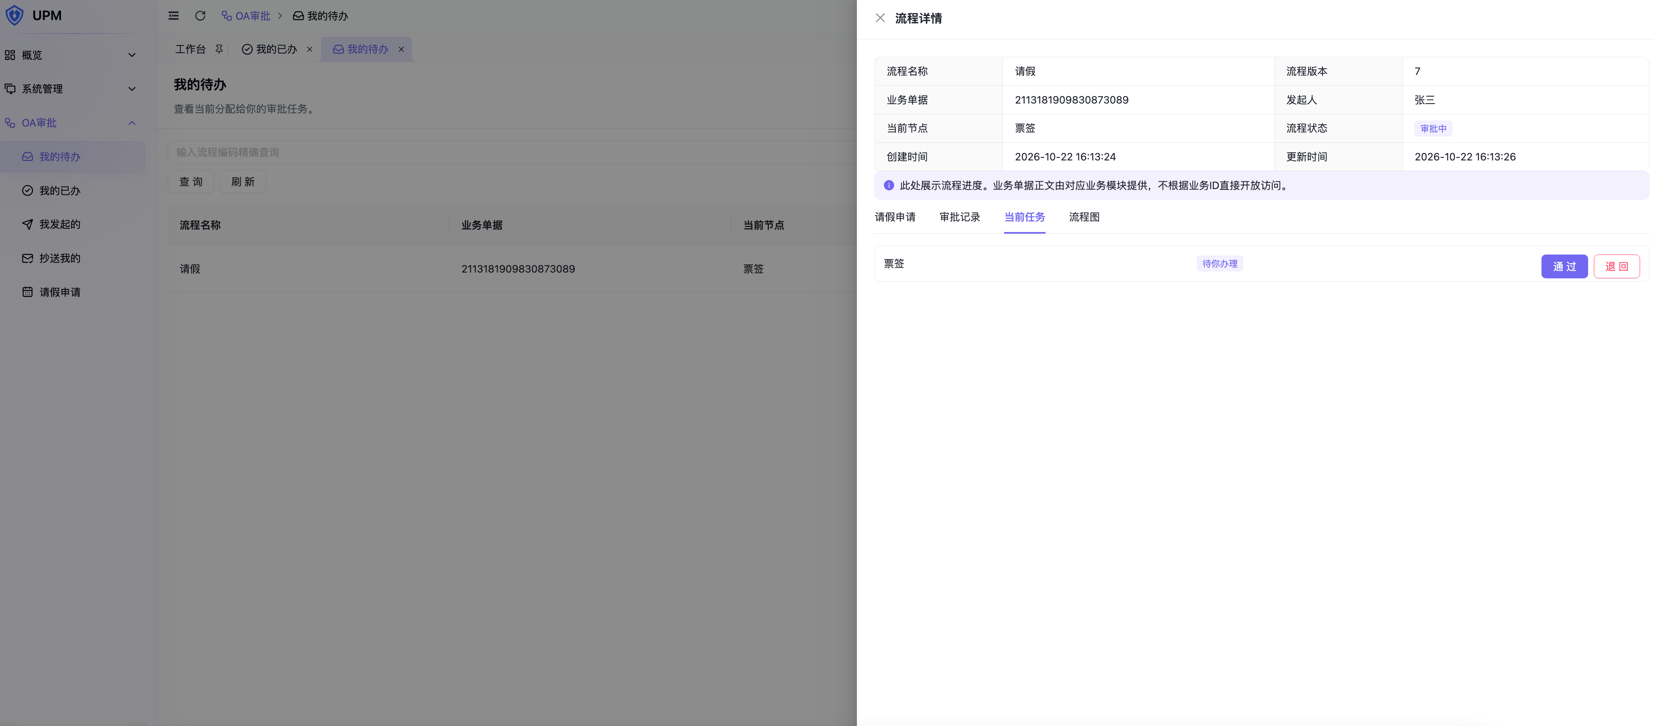Click the 票签 task name in drawer
The height and width of the screenshot is (726, 1654).
coord(894,264)
